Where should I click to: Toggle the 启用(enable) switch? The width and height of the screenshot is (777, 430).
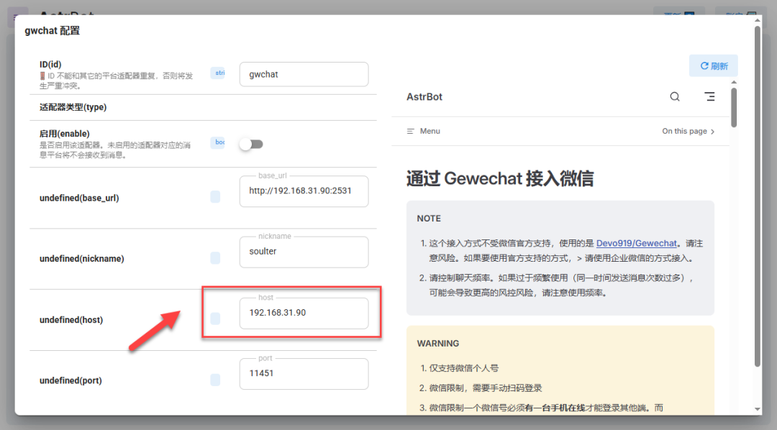pos(251,144)
